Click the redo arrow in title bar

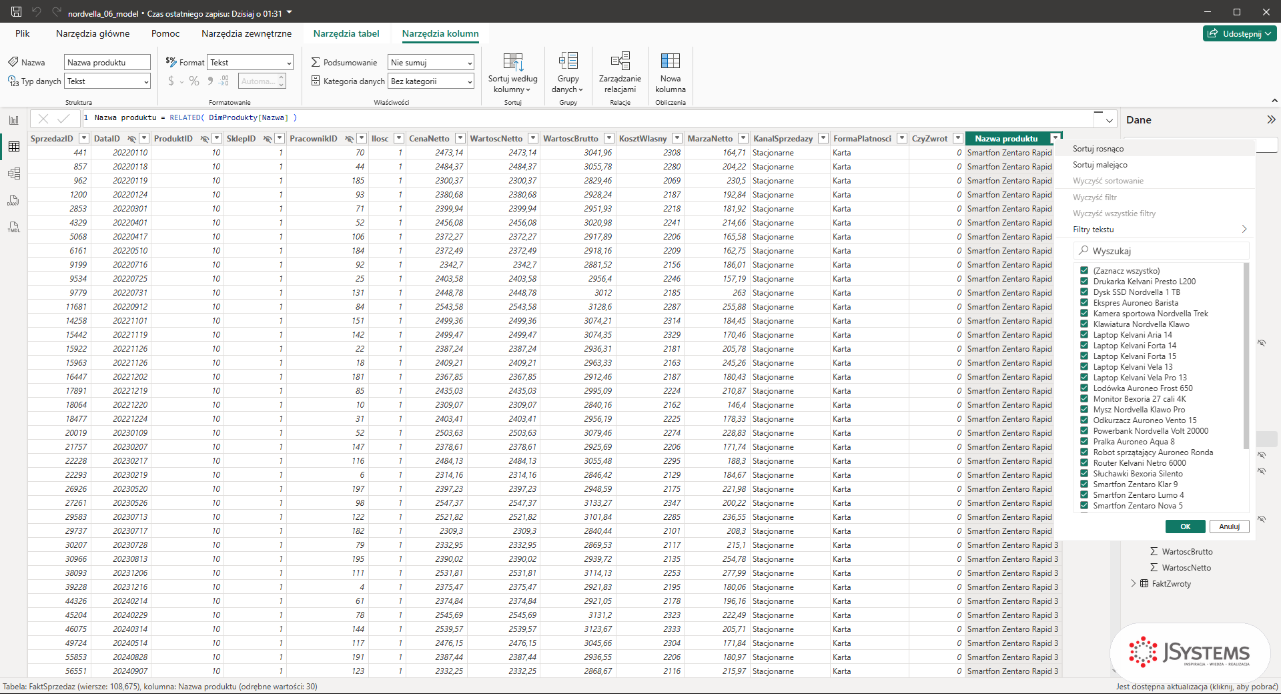[x=57, y=11]
